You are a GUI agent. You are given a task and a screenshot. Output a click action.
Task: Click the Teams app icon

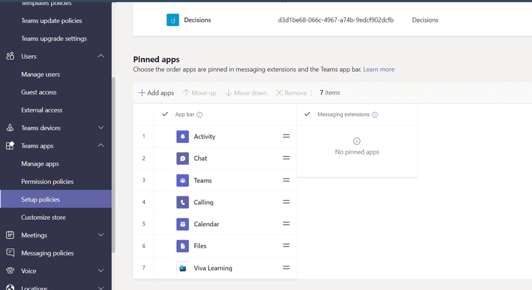tap(183, 180)
